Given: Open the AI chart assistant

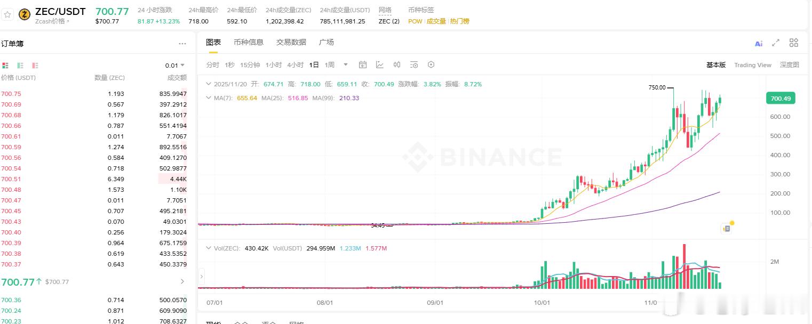Looking at the screenshot, I should [x=758, y=44].
